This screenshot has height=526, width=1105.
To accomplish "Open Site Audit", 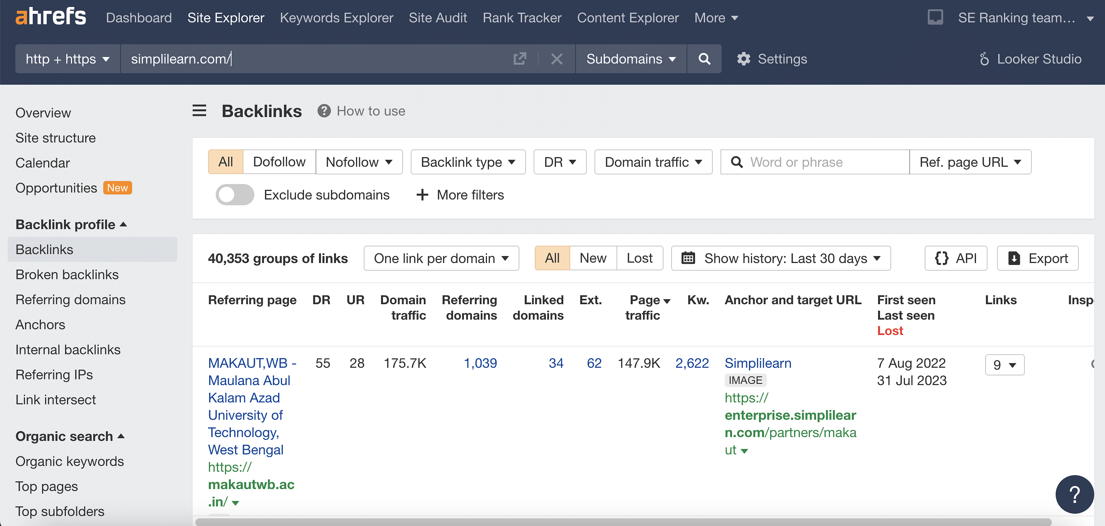I will tap(438, 18).
